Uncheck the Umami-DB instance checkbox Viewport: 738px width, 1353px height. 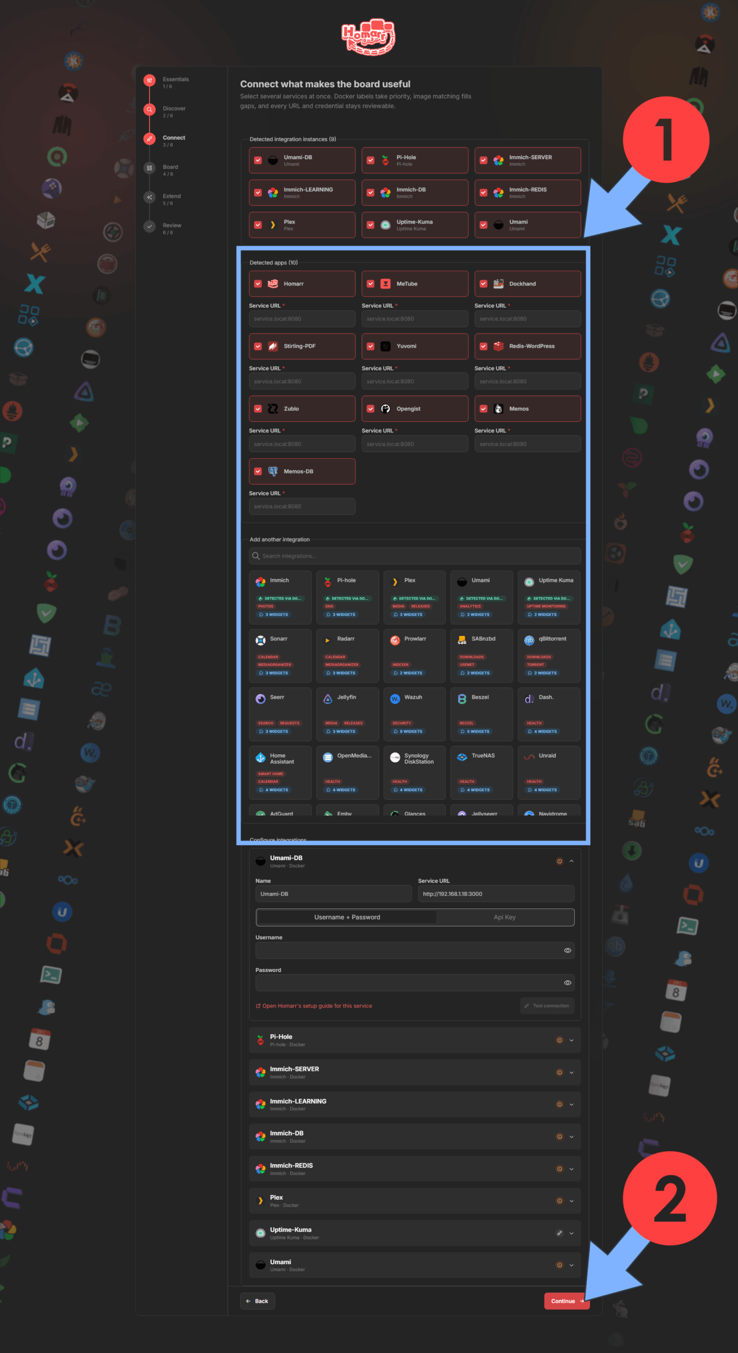coord(258,160)
